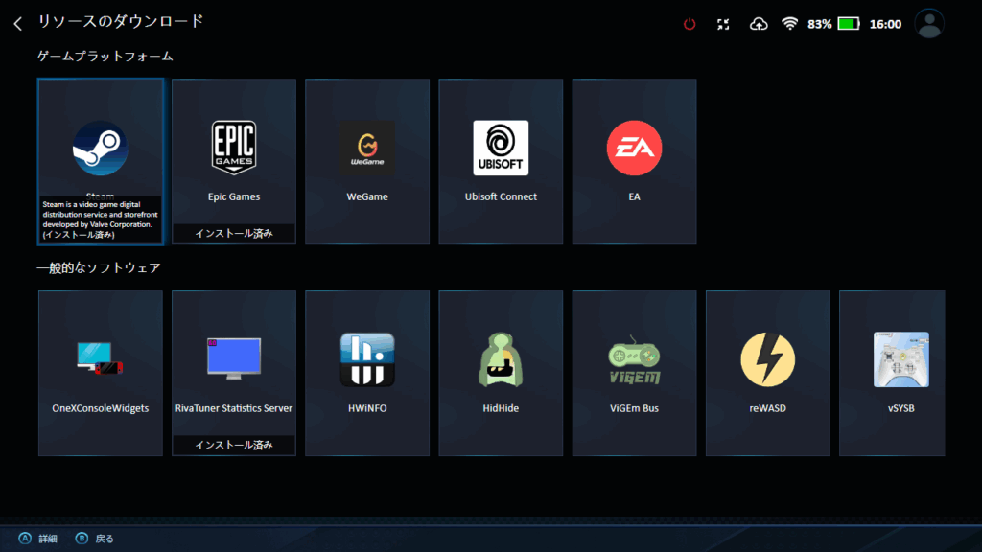Toggle fullscreen with the shrink icon
Viewport: 982px width, 552px height.
[x=723, y=24]
